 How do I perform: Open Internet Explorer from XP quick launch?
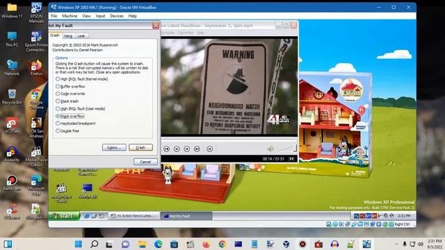click(86, 216)
